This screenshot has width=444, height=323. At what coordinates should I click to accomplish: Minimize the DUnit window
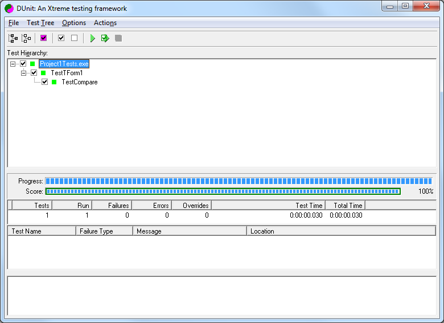pyautogui.click(x=390, y=6)
